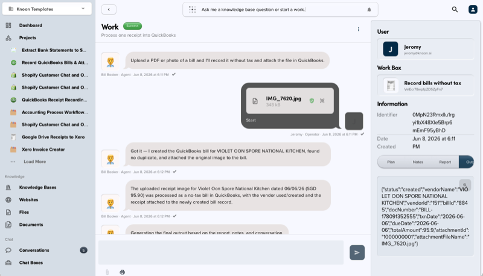Open the IMG_7620.jpg attachment file
This screenshot has width=483, height=276.
(290, 101)
